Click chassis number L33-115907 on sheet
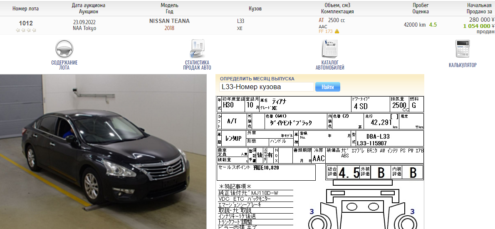The width and height of the screenshot is (495, 229). point(373,143)
